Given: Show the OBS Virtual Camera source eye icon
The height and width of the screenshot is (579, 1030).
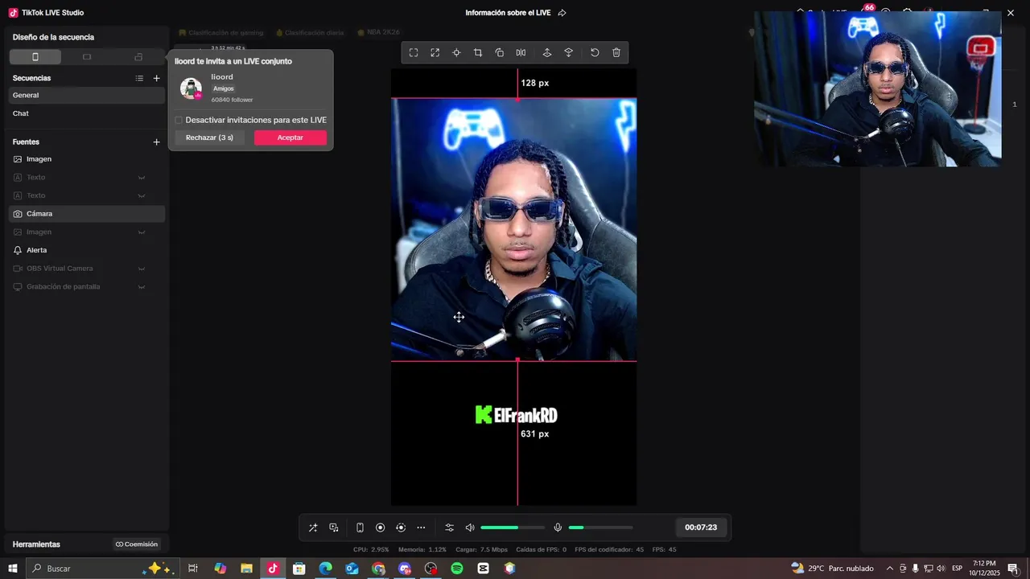Looking at the screenshot, I should 142,269.
